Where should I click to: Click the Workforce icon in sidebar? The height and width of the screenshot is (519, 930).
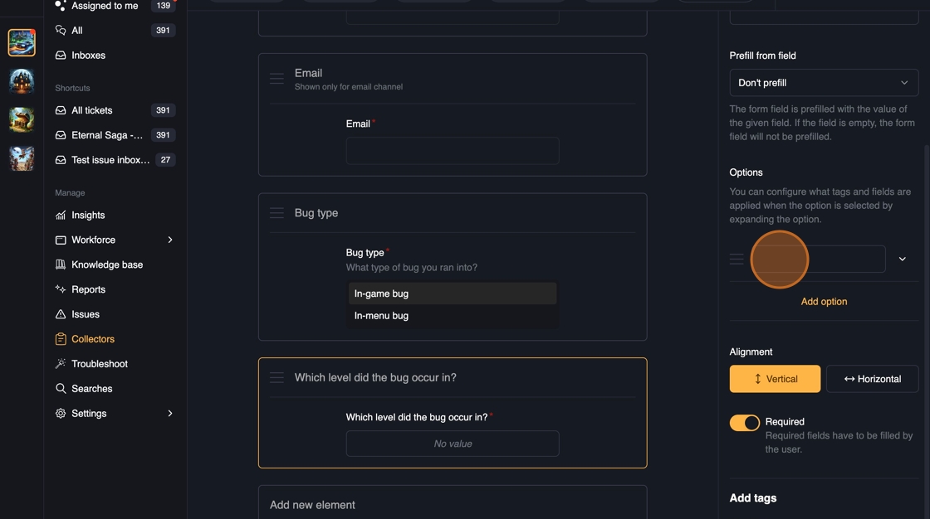coord(61,240)
